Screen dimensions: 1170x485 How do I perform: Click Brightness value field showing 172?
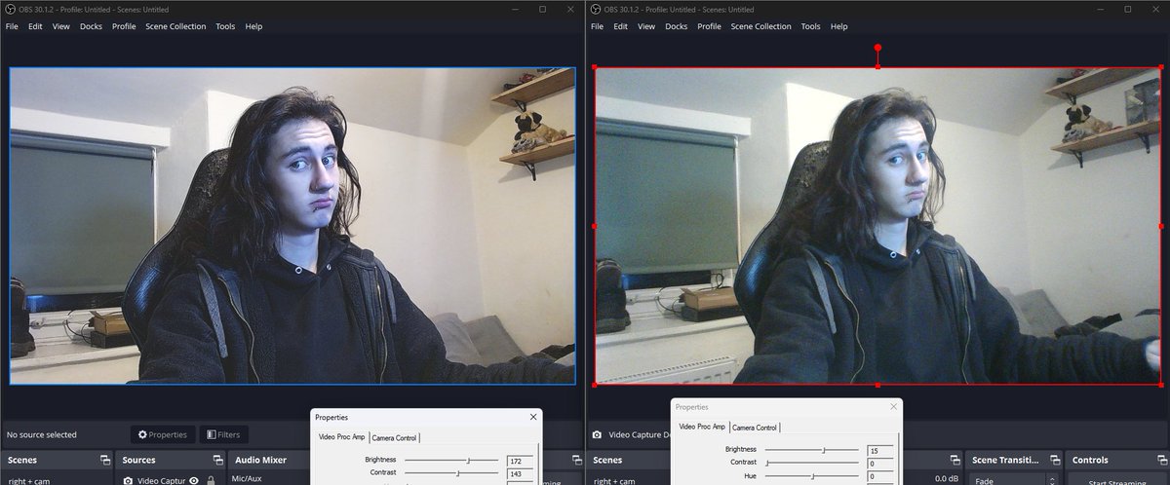click(x=520, y=459)
